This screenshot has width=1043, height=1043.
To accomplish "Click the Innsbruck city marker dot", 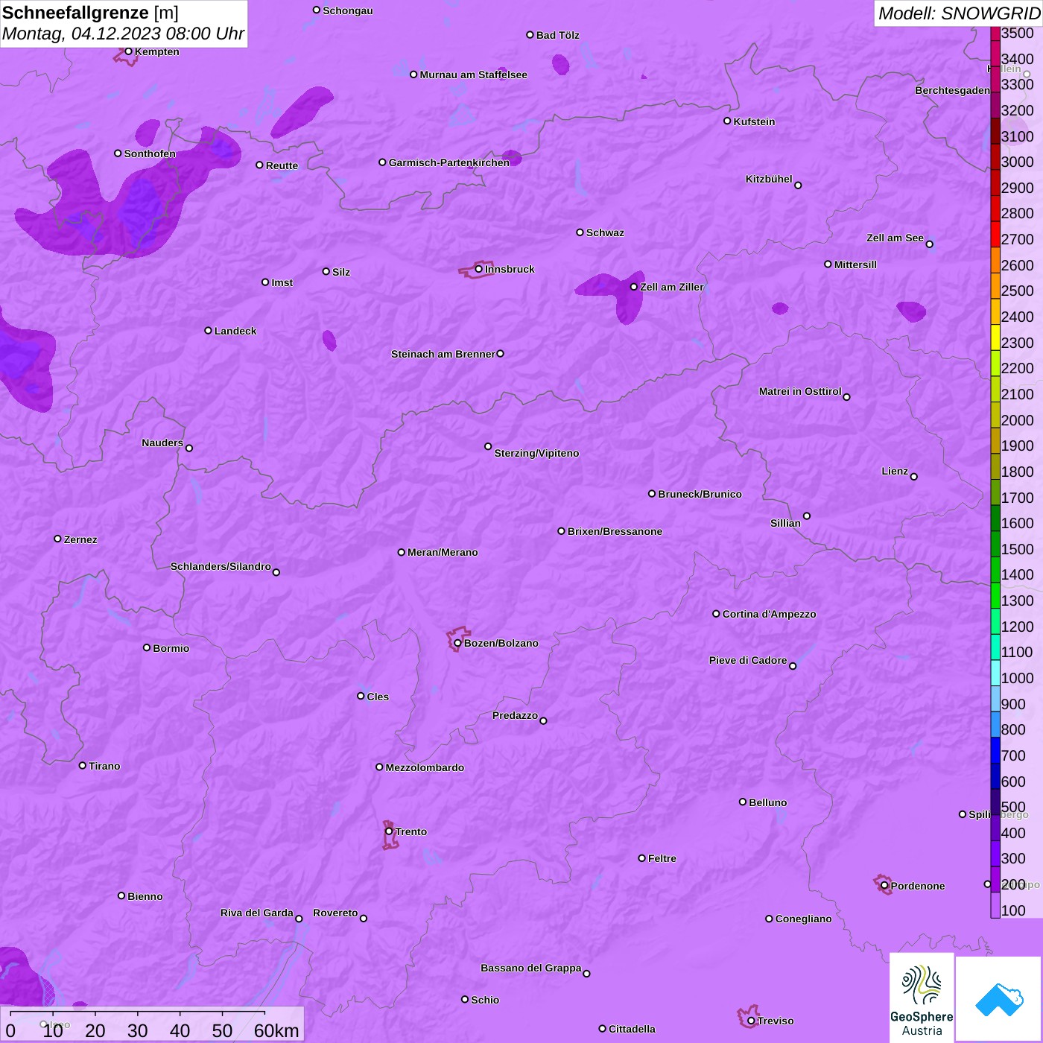I will (x=478, y=269).
